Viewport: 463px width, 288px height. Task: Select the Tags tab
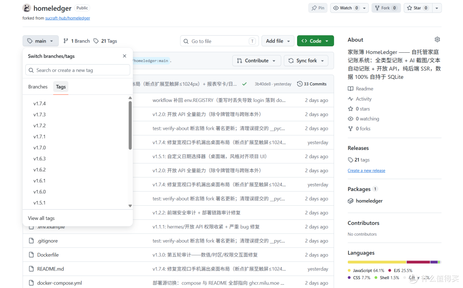(61, 87)
